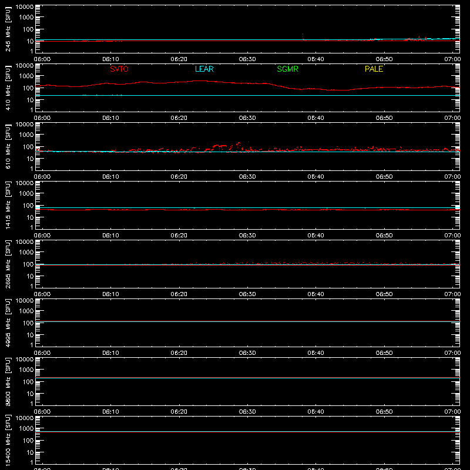Select the 15400 MHz [SFU] axis title
Image resolution: width=470 pixels, height=470 pixels.
[x=8, y=440]
